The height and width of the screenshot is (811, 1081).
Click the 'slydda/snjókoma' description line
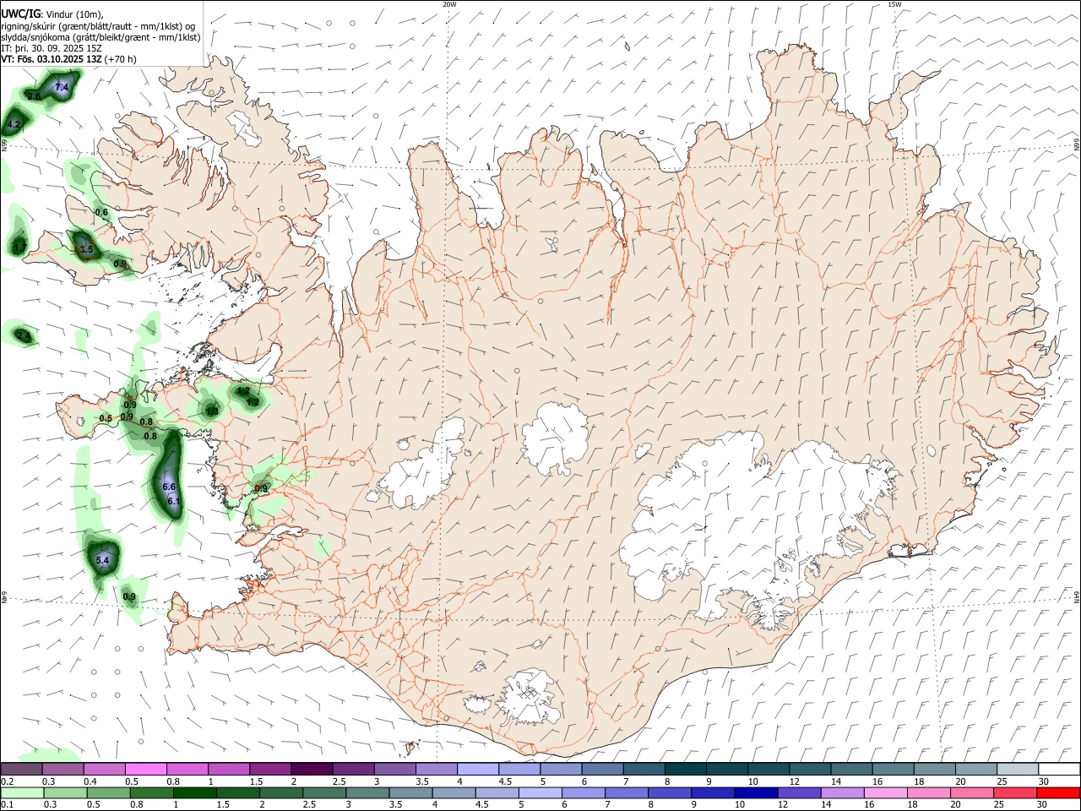(x=100, y=37)
